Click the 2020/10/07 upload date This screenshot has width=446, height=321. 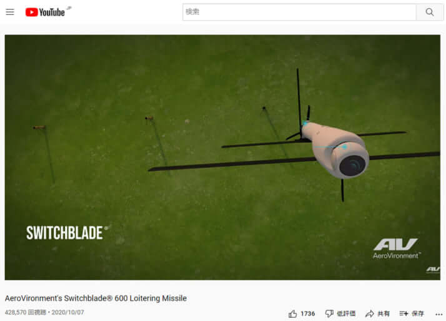point(67,312)
